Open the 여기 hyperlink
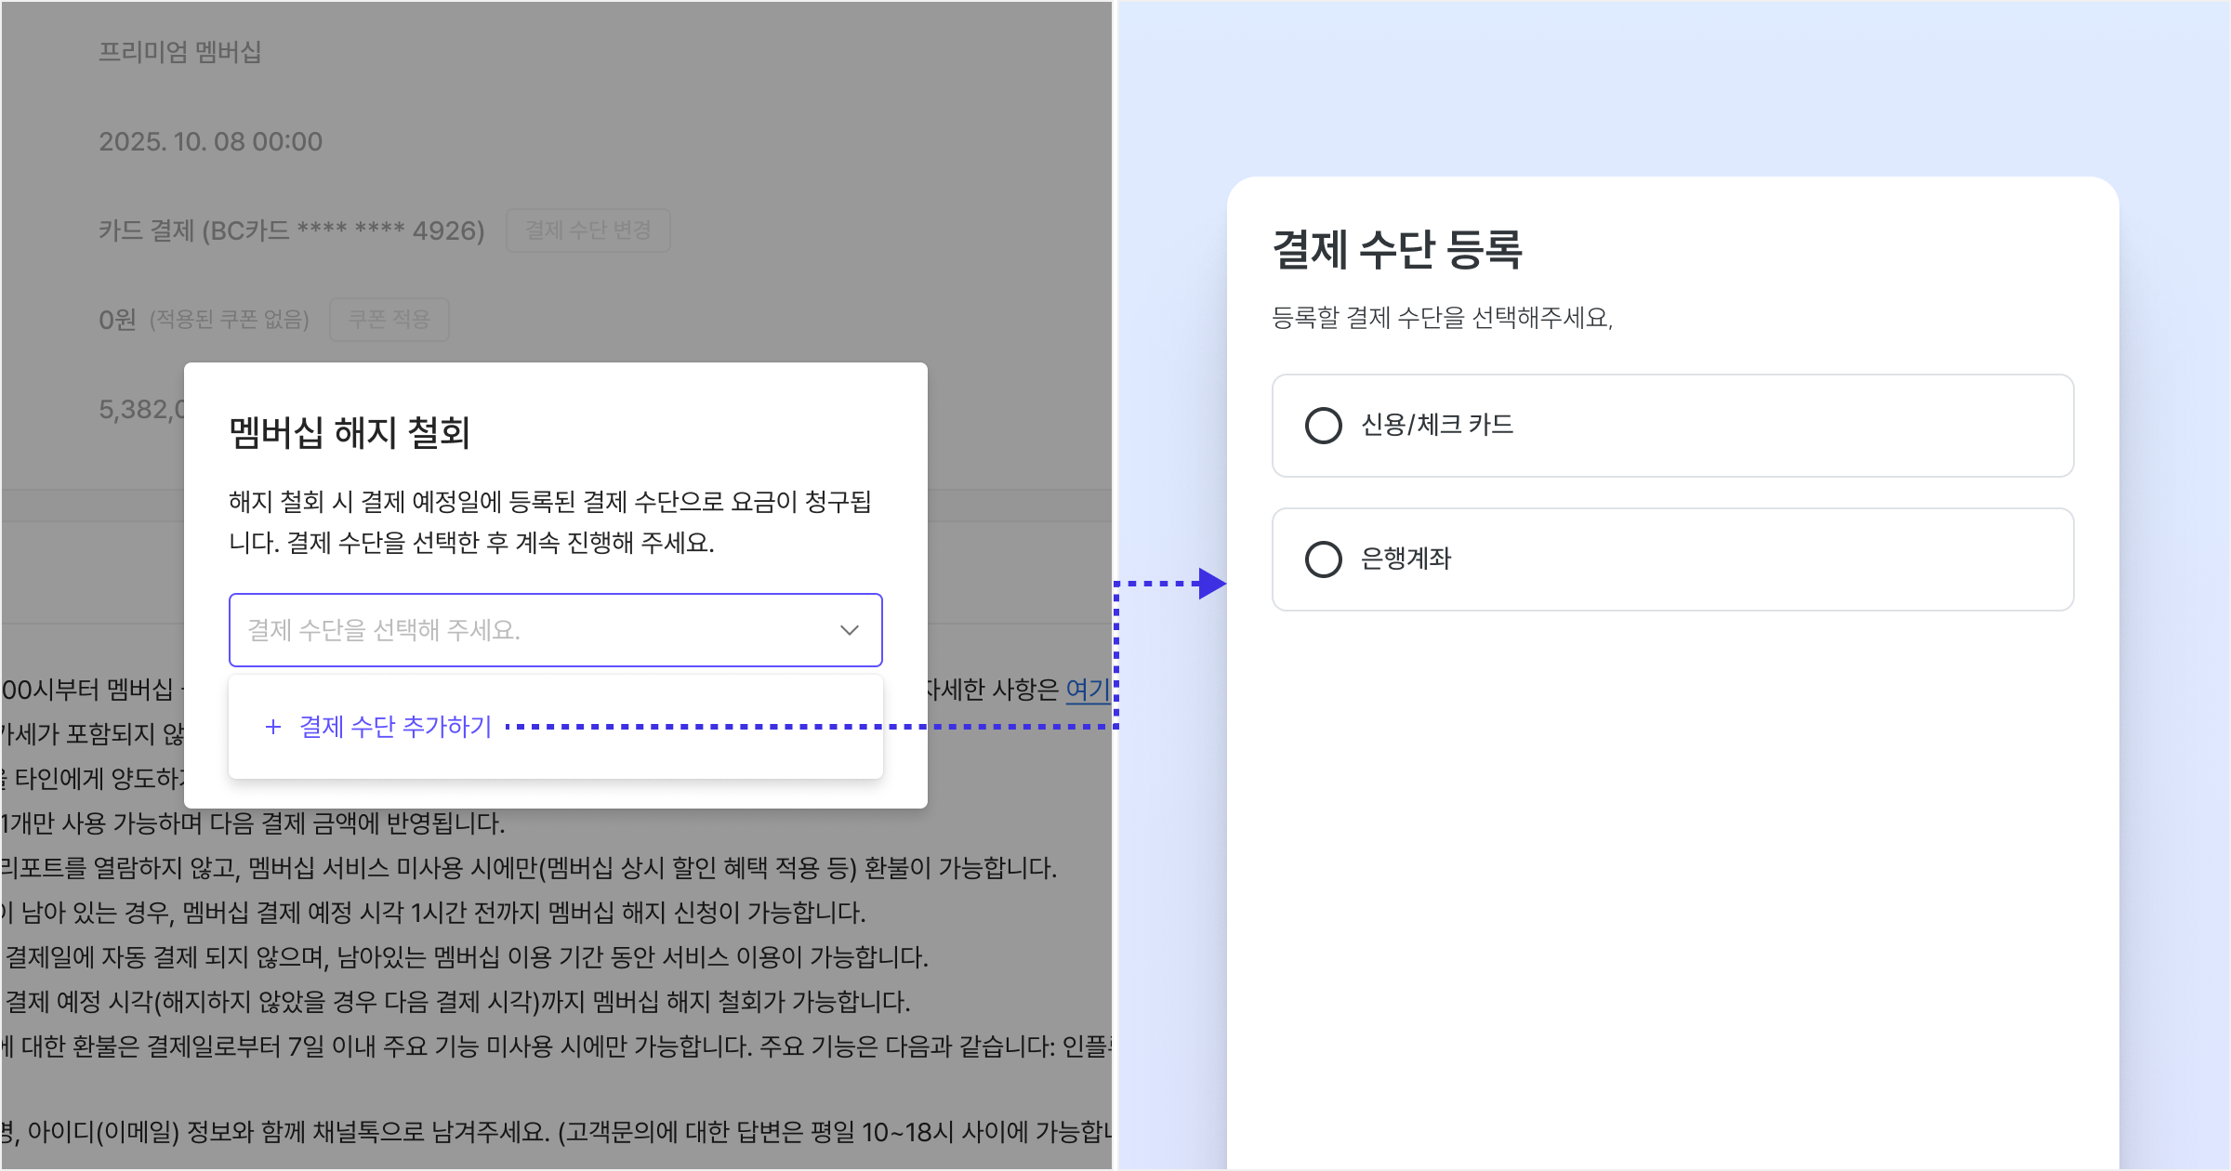The height and width of the screenshot is (1171, 2231). tap(1087, 690)
